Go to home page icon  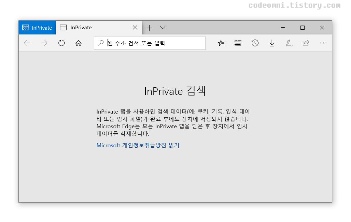(78, 43)
